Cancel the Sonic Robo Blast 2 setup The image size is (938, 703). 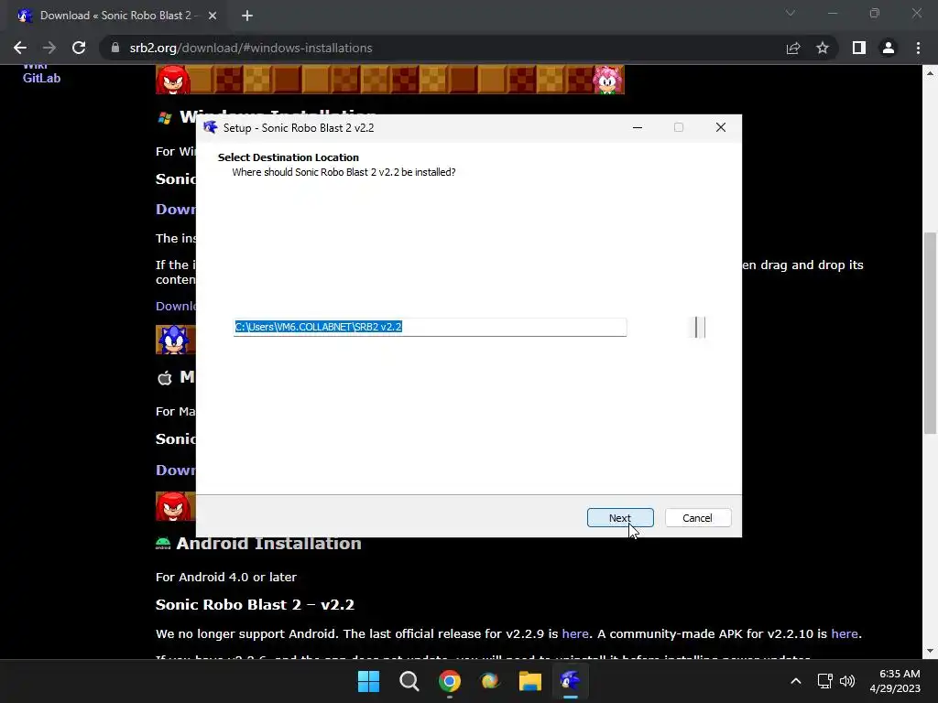pyautogui.click(x=697, y=518)
